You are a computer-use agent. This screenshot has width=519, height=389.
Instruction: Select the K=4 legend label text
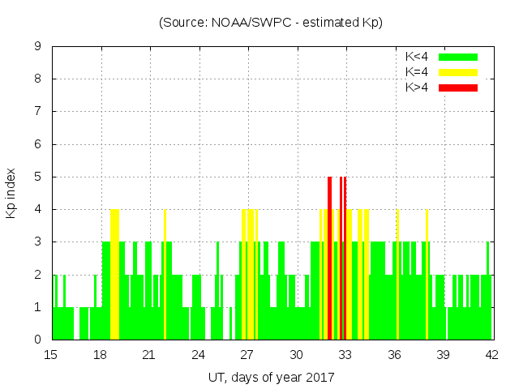coord(417,72)
